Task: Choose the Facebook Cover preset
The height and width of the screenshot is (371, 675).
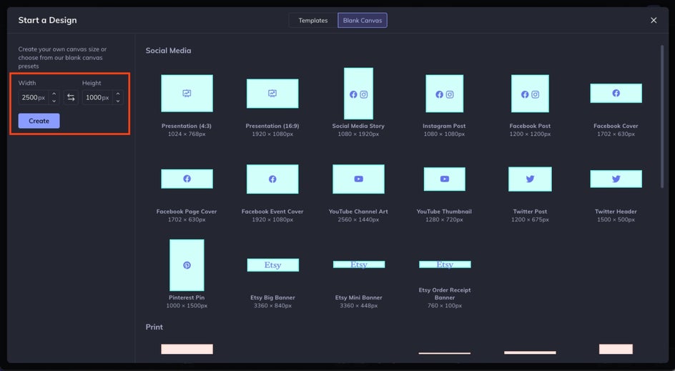Action: pos(616,94)
